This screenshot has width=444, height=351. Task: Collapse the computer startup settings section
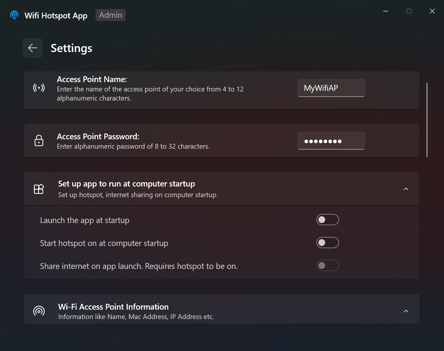[x=406, y=189]
